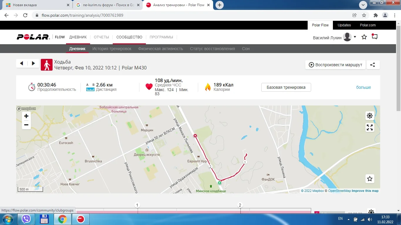Click the Improve this map link
Screen dimensions: 401x225
(365, 191)
